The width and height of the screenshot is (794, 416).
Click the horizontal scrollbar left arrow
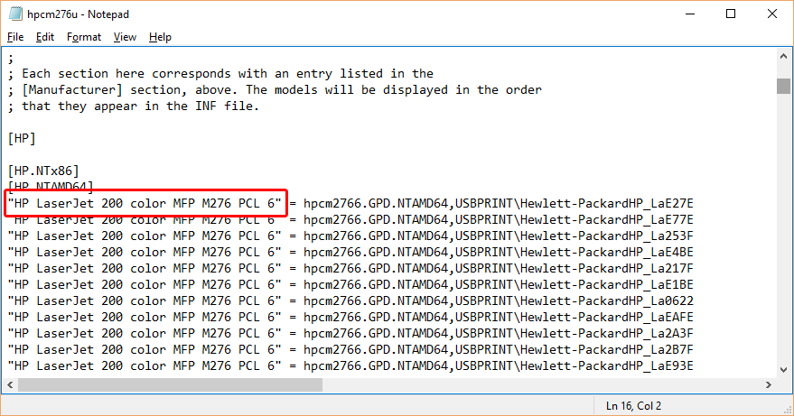(x=10, y=385)
